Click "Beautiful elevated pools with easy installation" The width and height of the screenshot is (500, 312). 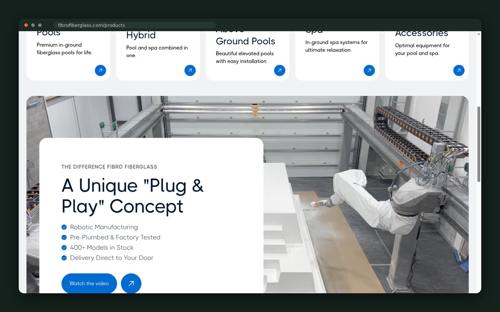point(245,57)
